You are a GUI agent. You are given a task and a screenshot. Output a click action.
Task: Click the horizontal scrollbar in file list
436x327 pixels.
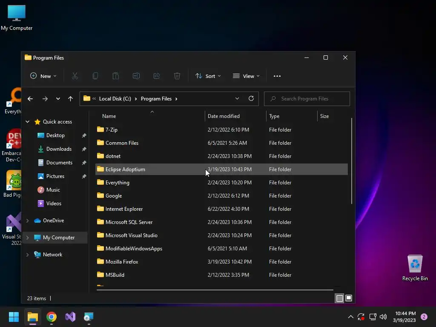(215, 290)
